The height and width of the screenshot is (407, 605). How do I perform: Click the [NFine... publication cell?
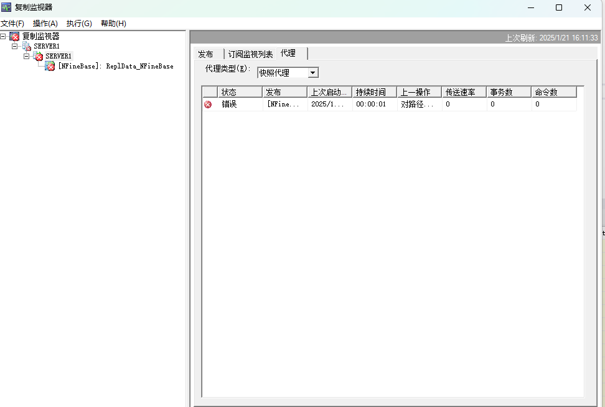coord(285,104)
